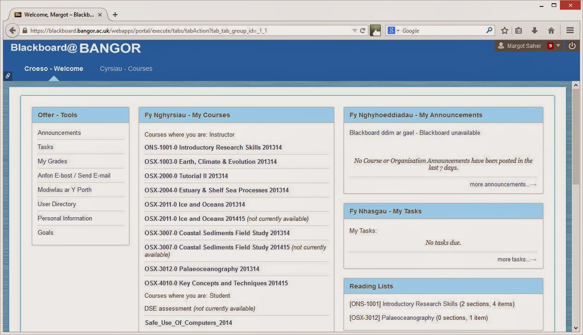Click the My Announcements module header

tap(443, 115)
